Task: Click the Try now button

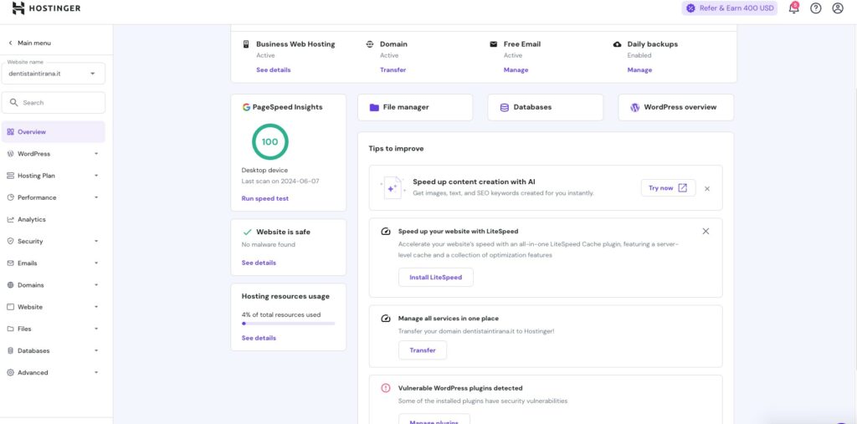Action: [668, 188]
